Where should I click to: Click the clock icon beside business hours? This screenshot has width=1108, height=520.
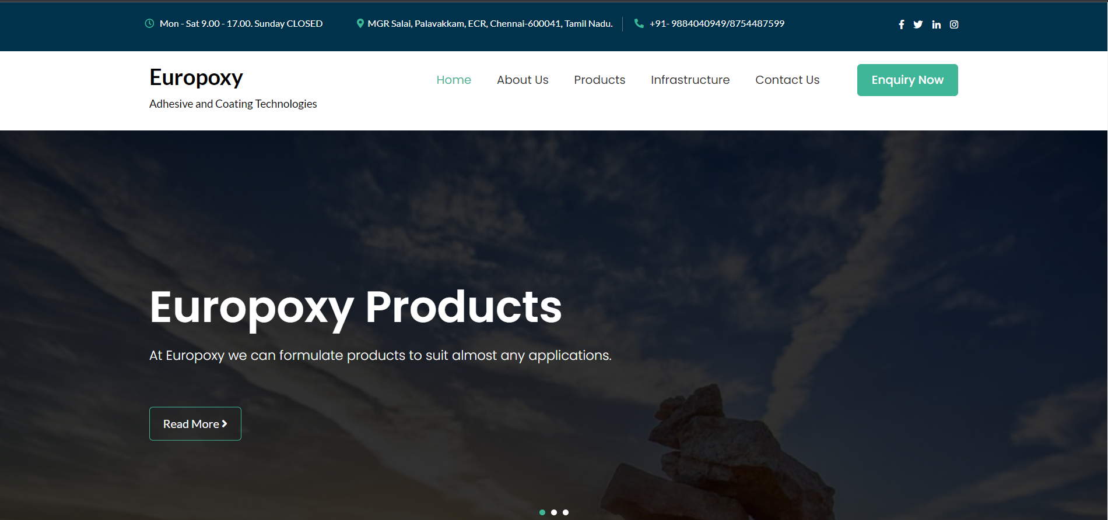[x=149, y=23]
